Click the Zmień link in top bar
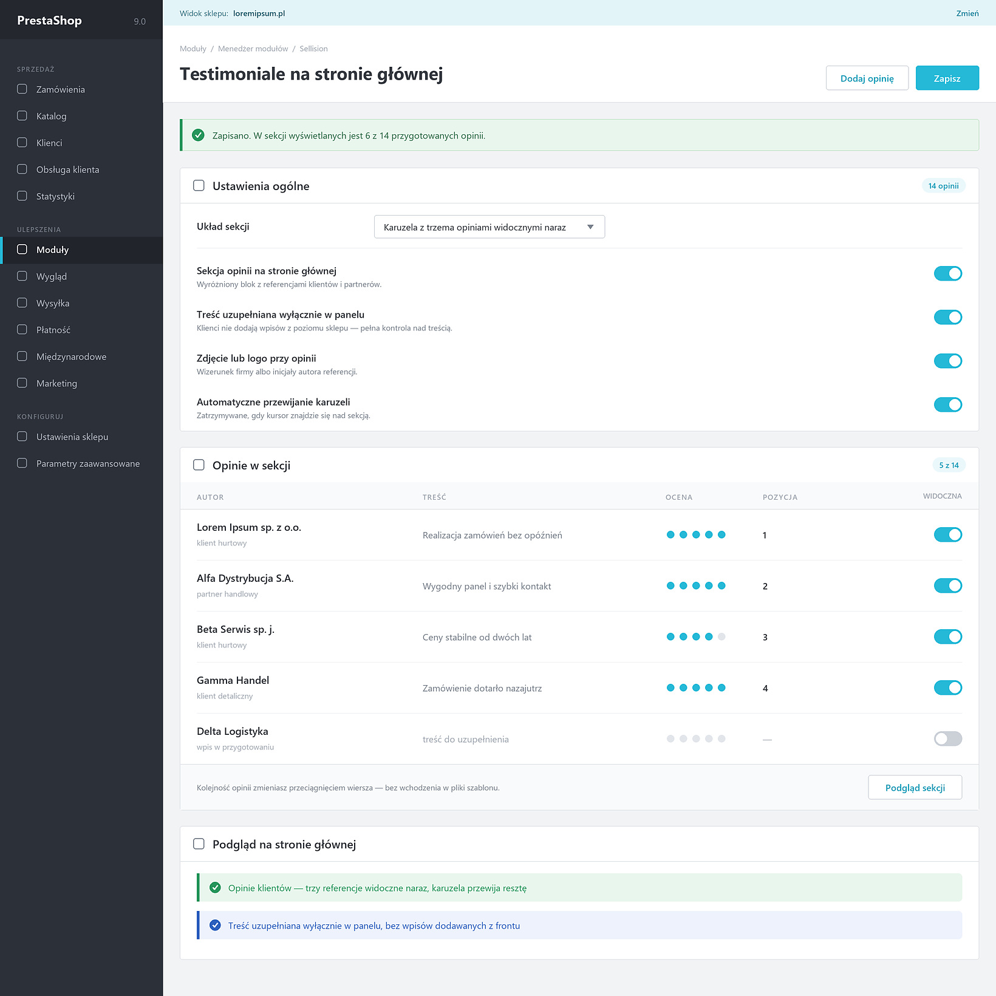Image resolution: width=996 pixels, height=996 pixels. coord(967,13)
